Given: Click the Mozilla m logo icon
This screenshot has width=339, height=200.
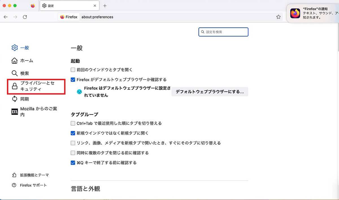Looking at the screenshot, I should pos(14,112).
